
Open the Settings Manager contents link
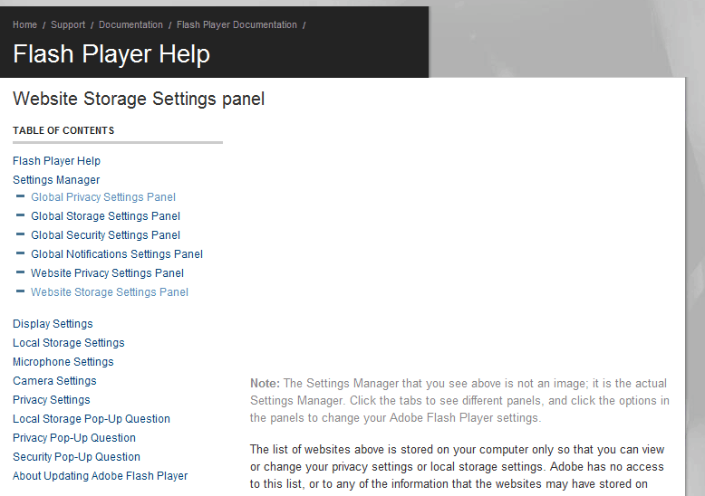tap(56, 180)
